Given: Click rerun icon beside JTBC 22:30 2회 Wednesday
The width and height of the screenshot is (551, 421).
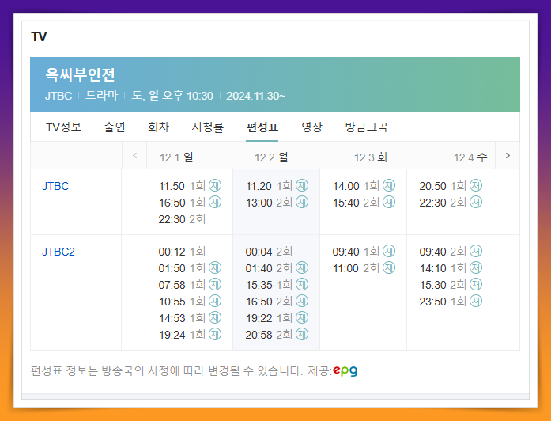Looking at the screenshot, I should pos(476,203).
